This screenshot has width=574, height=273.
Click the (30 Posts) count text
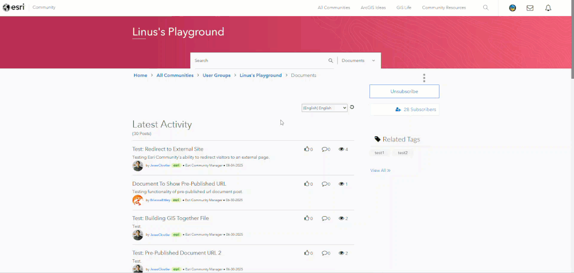coord(142,133)
